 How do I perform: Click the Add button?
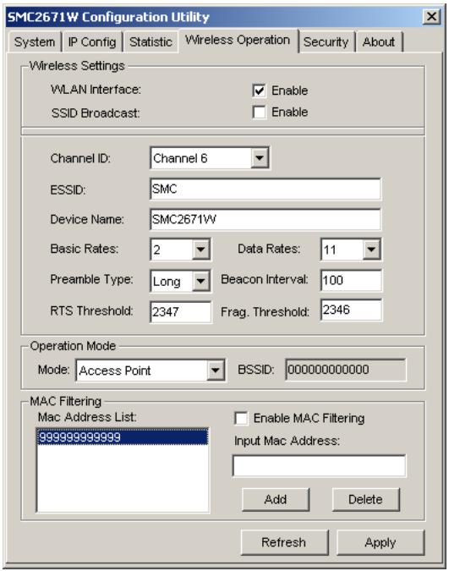(276, 500)
